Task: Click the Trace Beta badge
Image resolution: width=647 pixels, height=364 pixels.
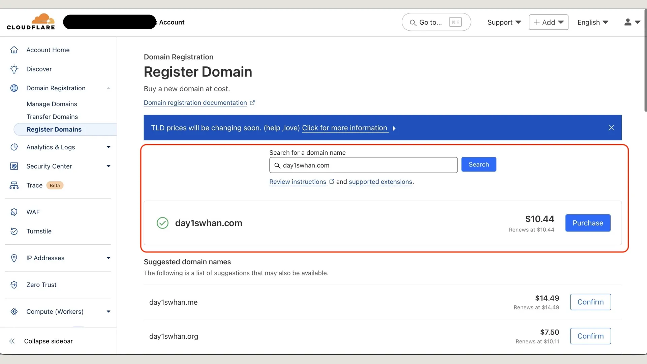Action: pos(55,185)
